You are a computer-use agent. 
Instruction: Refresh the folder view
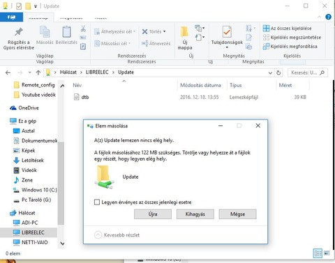pyautogui.click(x=278, y=73)
